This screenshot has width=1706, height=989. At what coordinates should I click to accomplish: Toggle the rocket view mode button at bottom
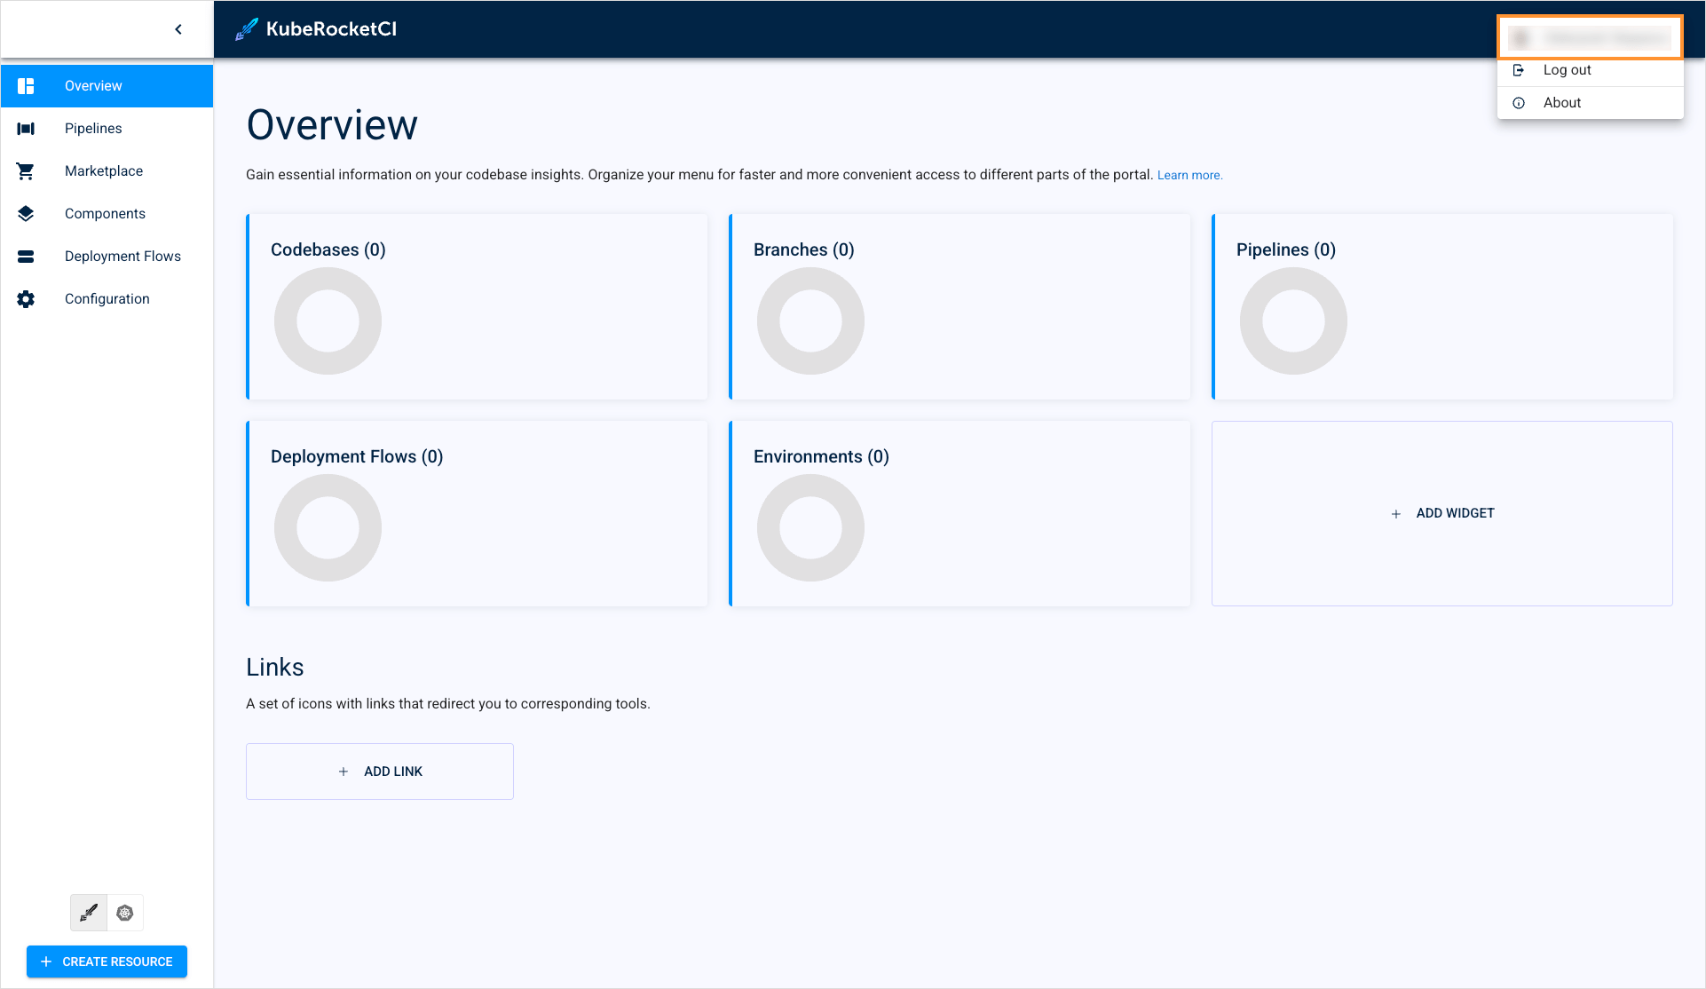click(89, 913)
